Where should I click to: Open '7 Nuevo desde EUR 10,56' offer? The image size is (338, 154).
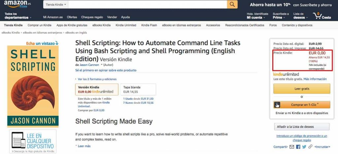(x=138, y=103)
